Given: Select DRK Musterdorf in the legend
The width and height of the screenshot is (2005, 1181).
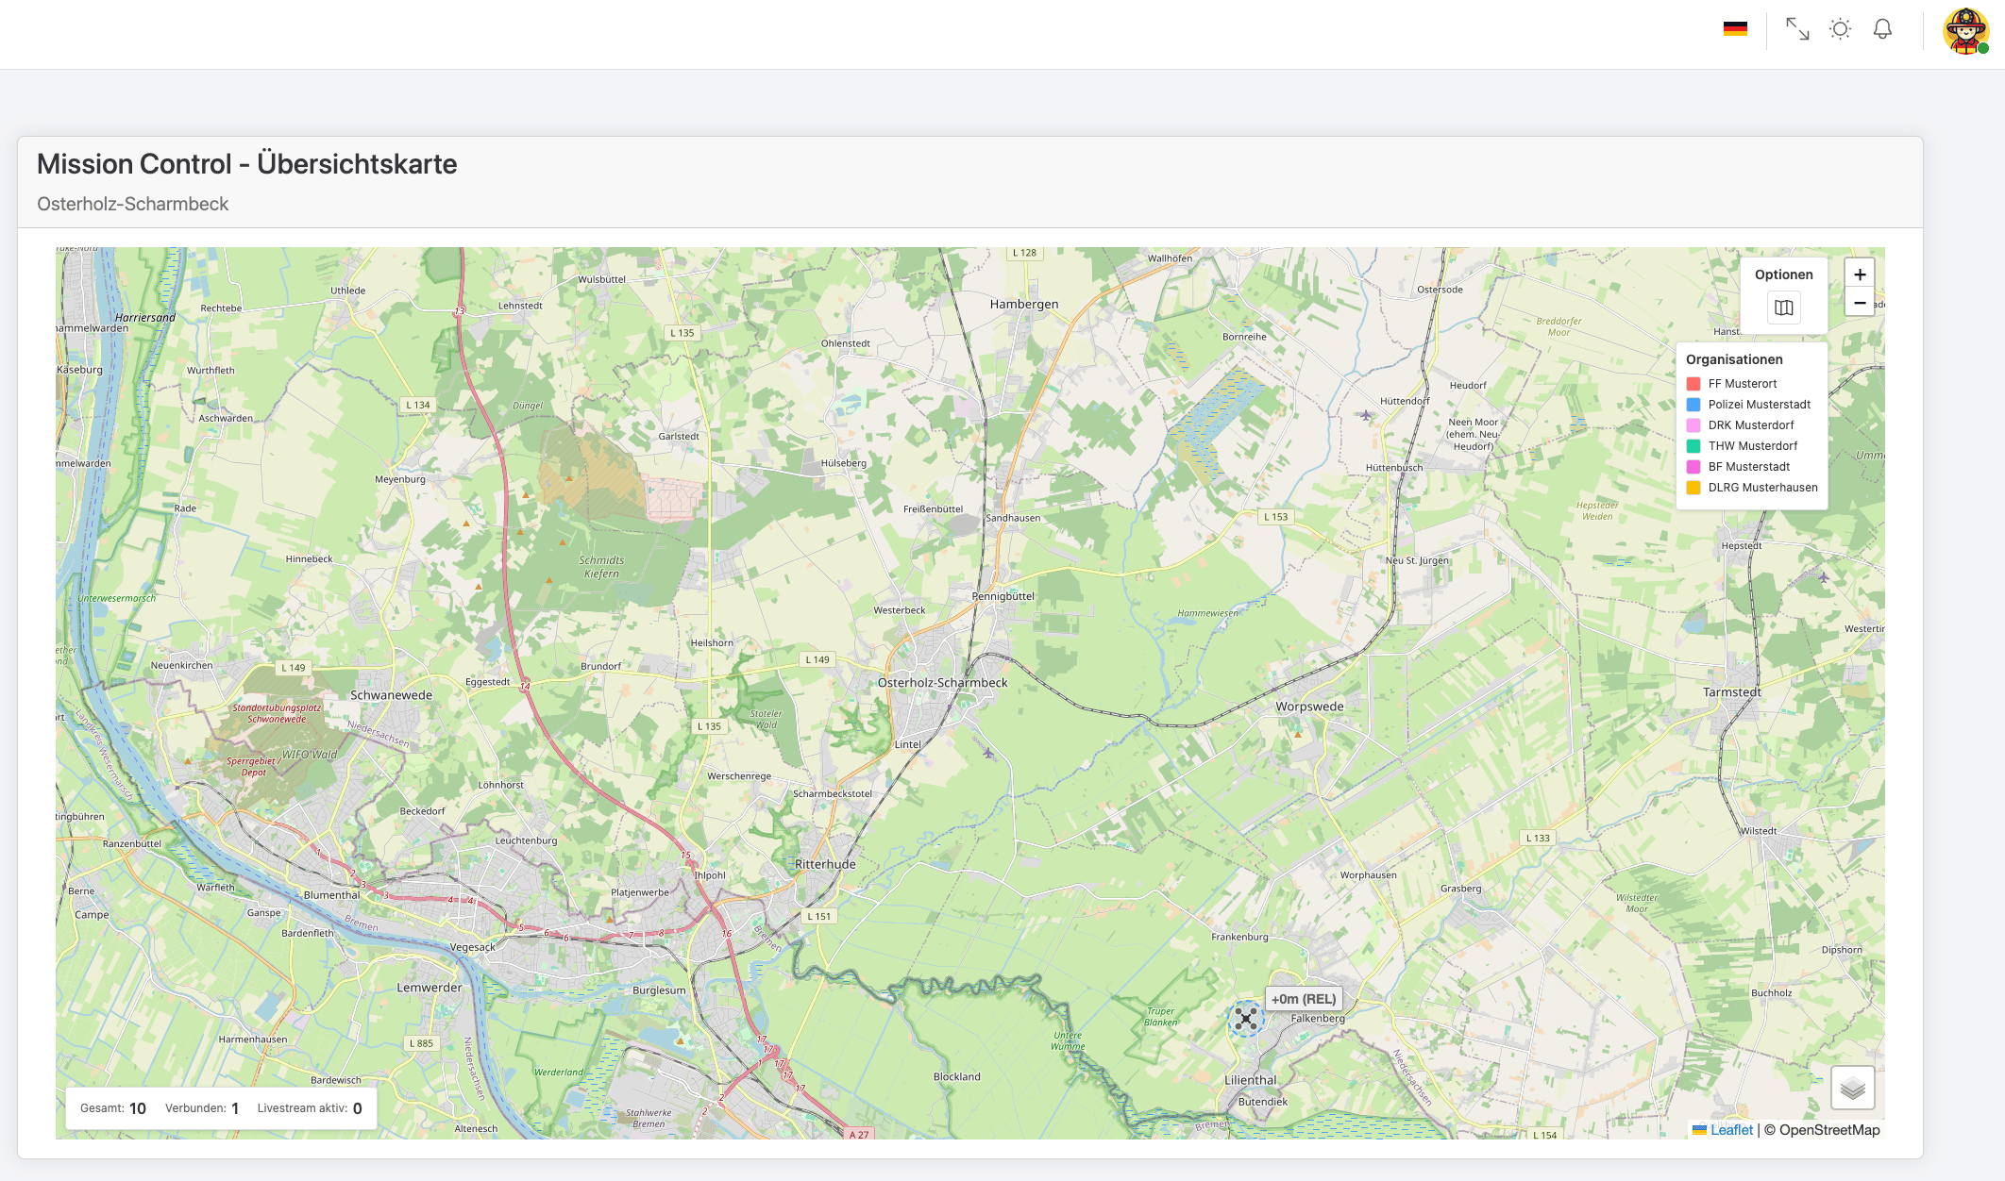Looking at the screenshot, I should [1750, 425].
